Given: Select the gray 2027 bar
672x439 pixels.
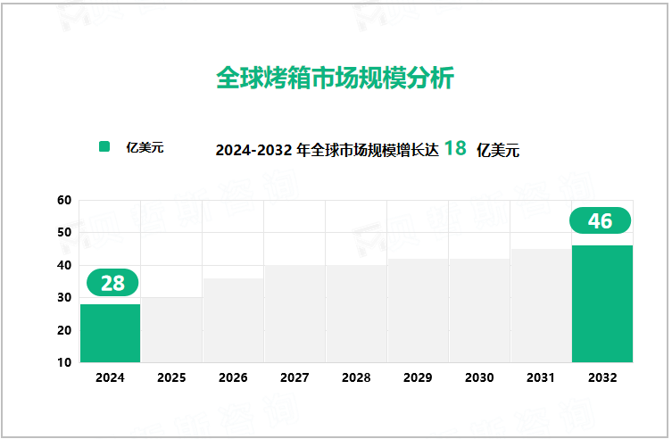Looking at the screenshot, I should coord(295,313).
